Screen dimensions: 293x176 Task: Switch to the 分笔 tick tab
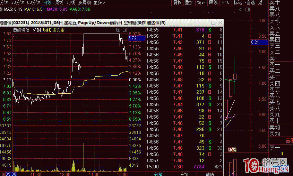coord(158,174)
